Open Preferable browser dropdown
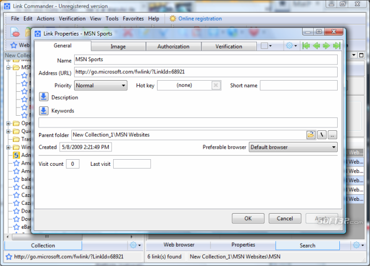This screenshot has height=266, width=370. [x=293, y=147]
